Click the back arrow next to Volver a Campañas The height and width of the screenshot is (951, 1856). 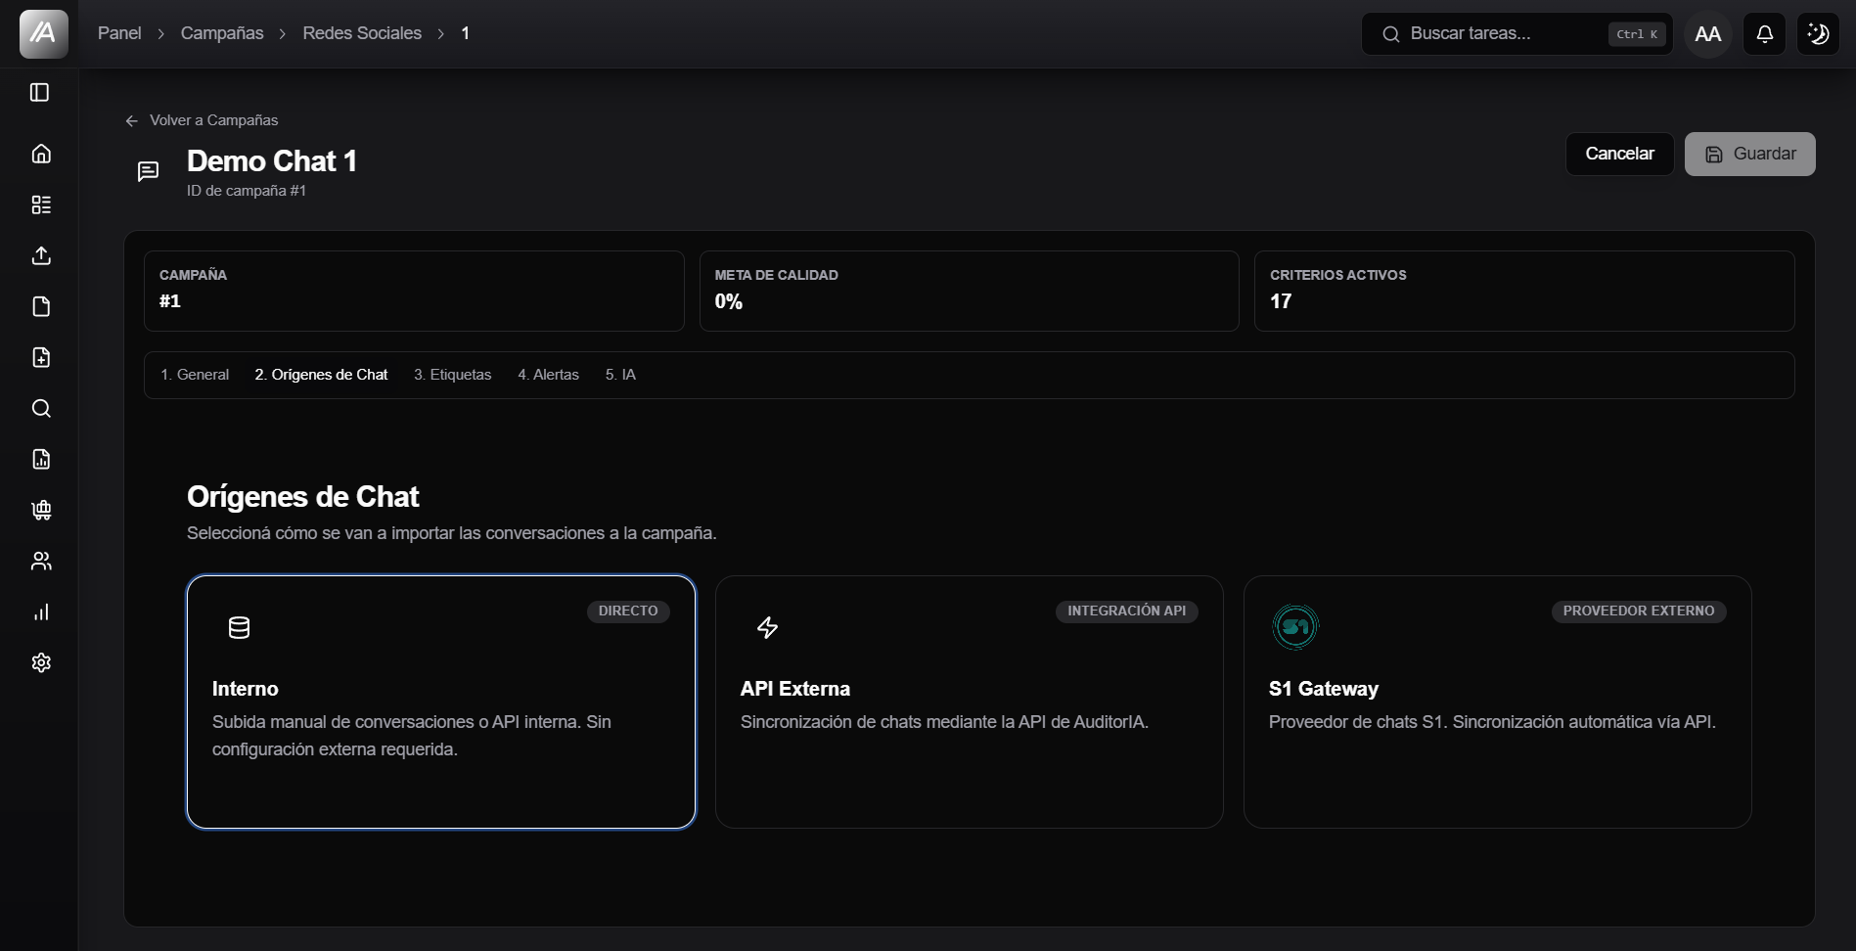132,120
